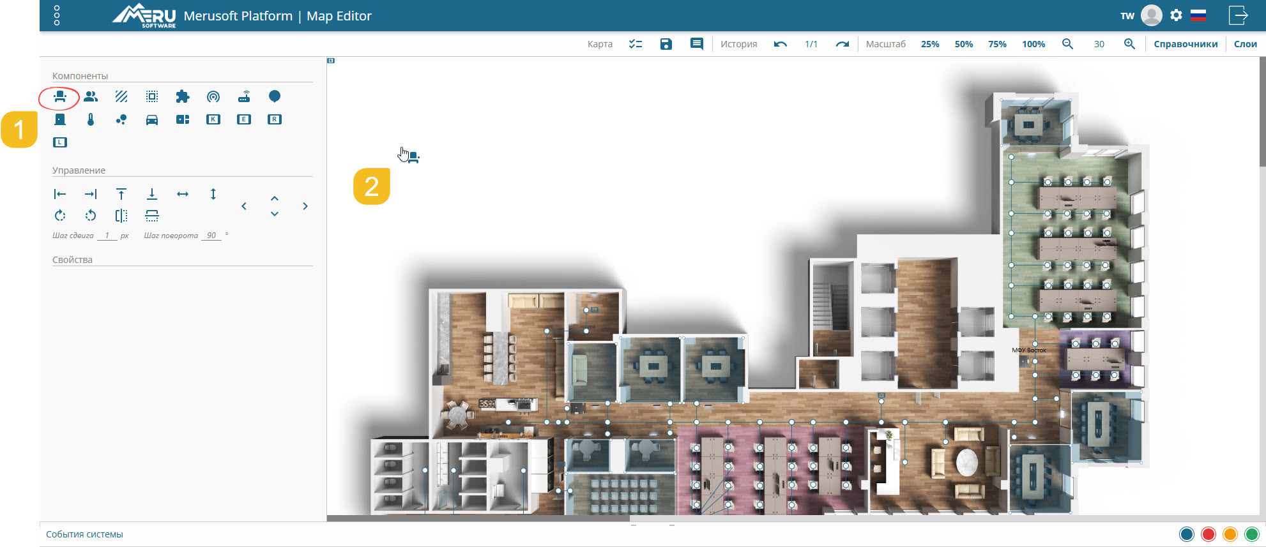The image size is (1266, 547).
Task: Open the Справочники tab
Action: tap(1186, 44)
